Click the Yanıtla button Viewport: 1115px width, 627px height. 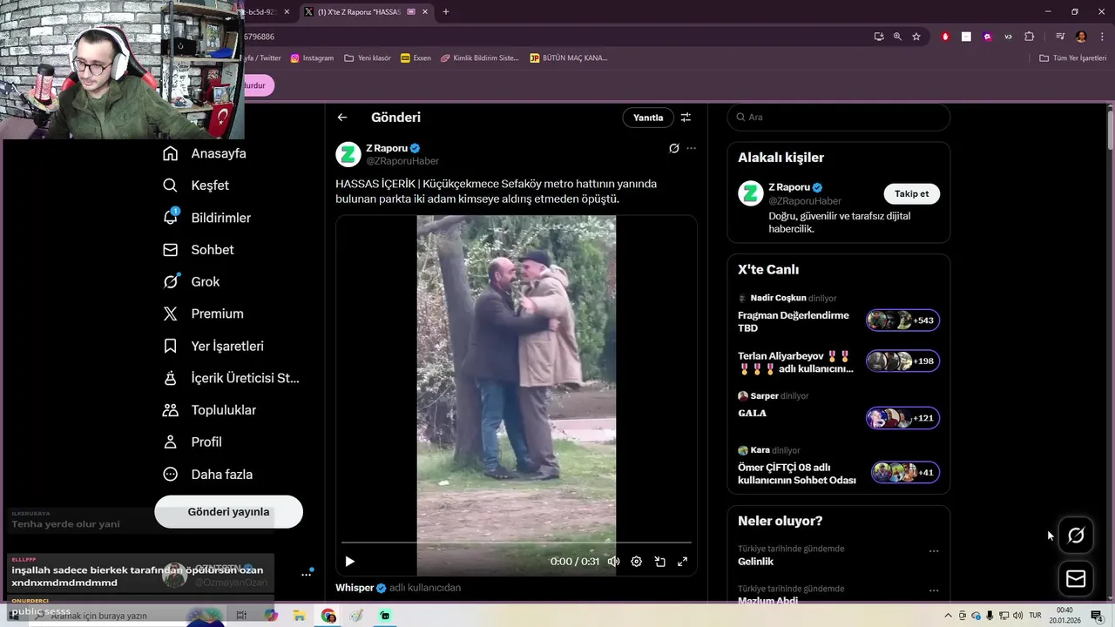pyautogui.click(x=648, y=118)
